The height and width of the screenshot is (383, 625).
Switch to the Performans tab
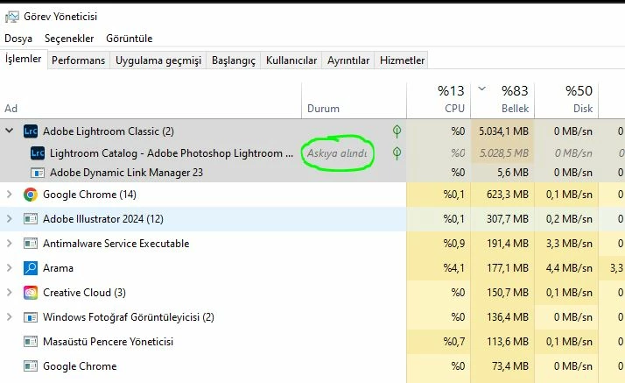tap(79, 60)
